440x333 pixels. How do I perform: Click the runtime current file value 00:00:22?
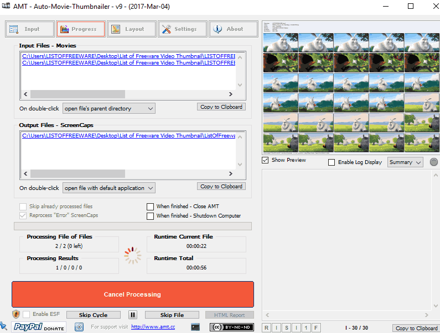click(x=196, y=246)
